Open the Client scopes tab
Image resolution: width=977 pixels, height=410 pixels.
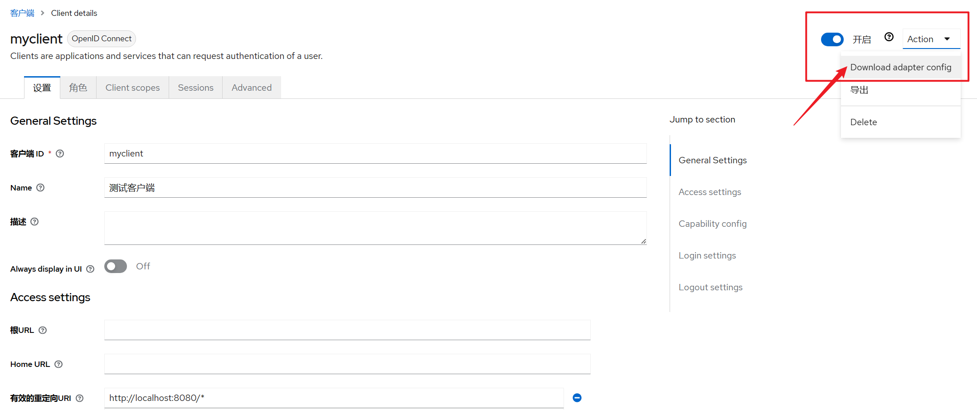[x=132, y=88]
